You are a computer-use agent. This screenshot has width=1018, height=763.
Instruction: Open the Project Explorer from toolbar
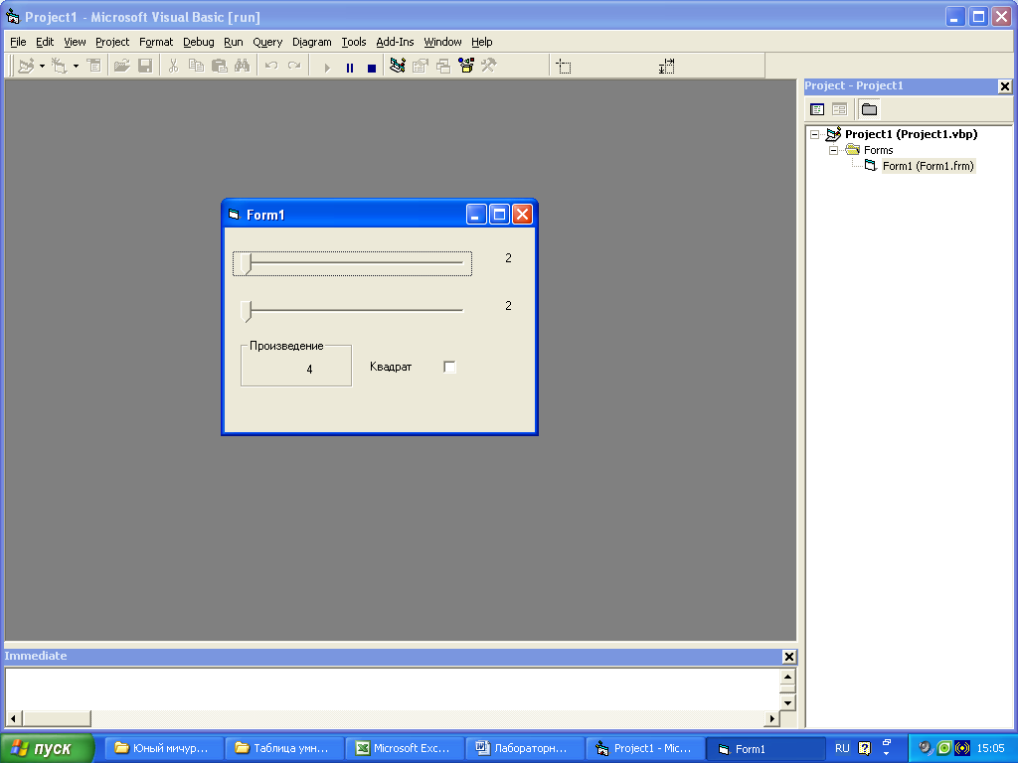[x=397, y=67]
